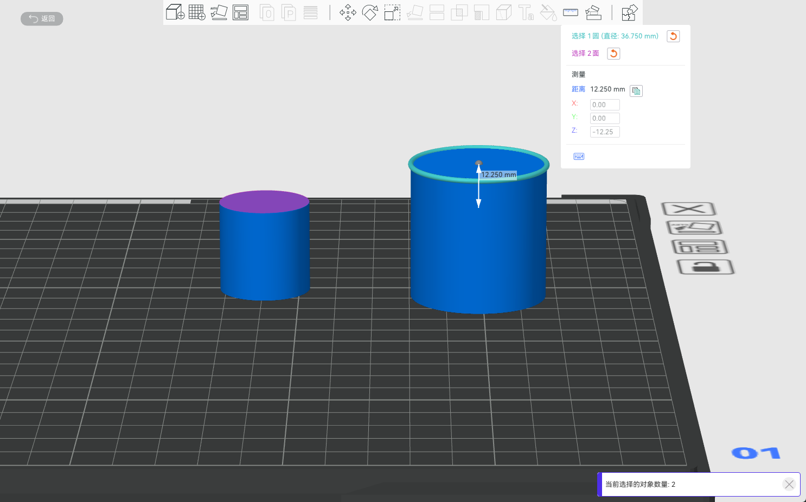Add a new plate with grid icon
This screenshot has width=806, height=502.
197,12
